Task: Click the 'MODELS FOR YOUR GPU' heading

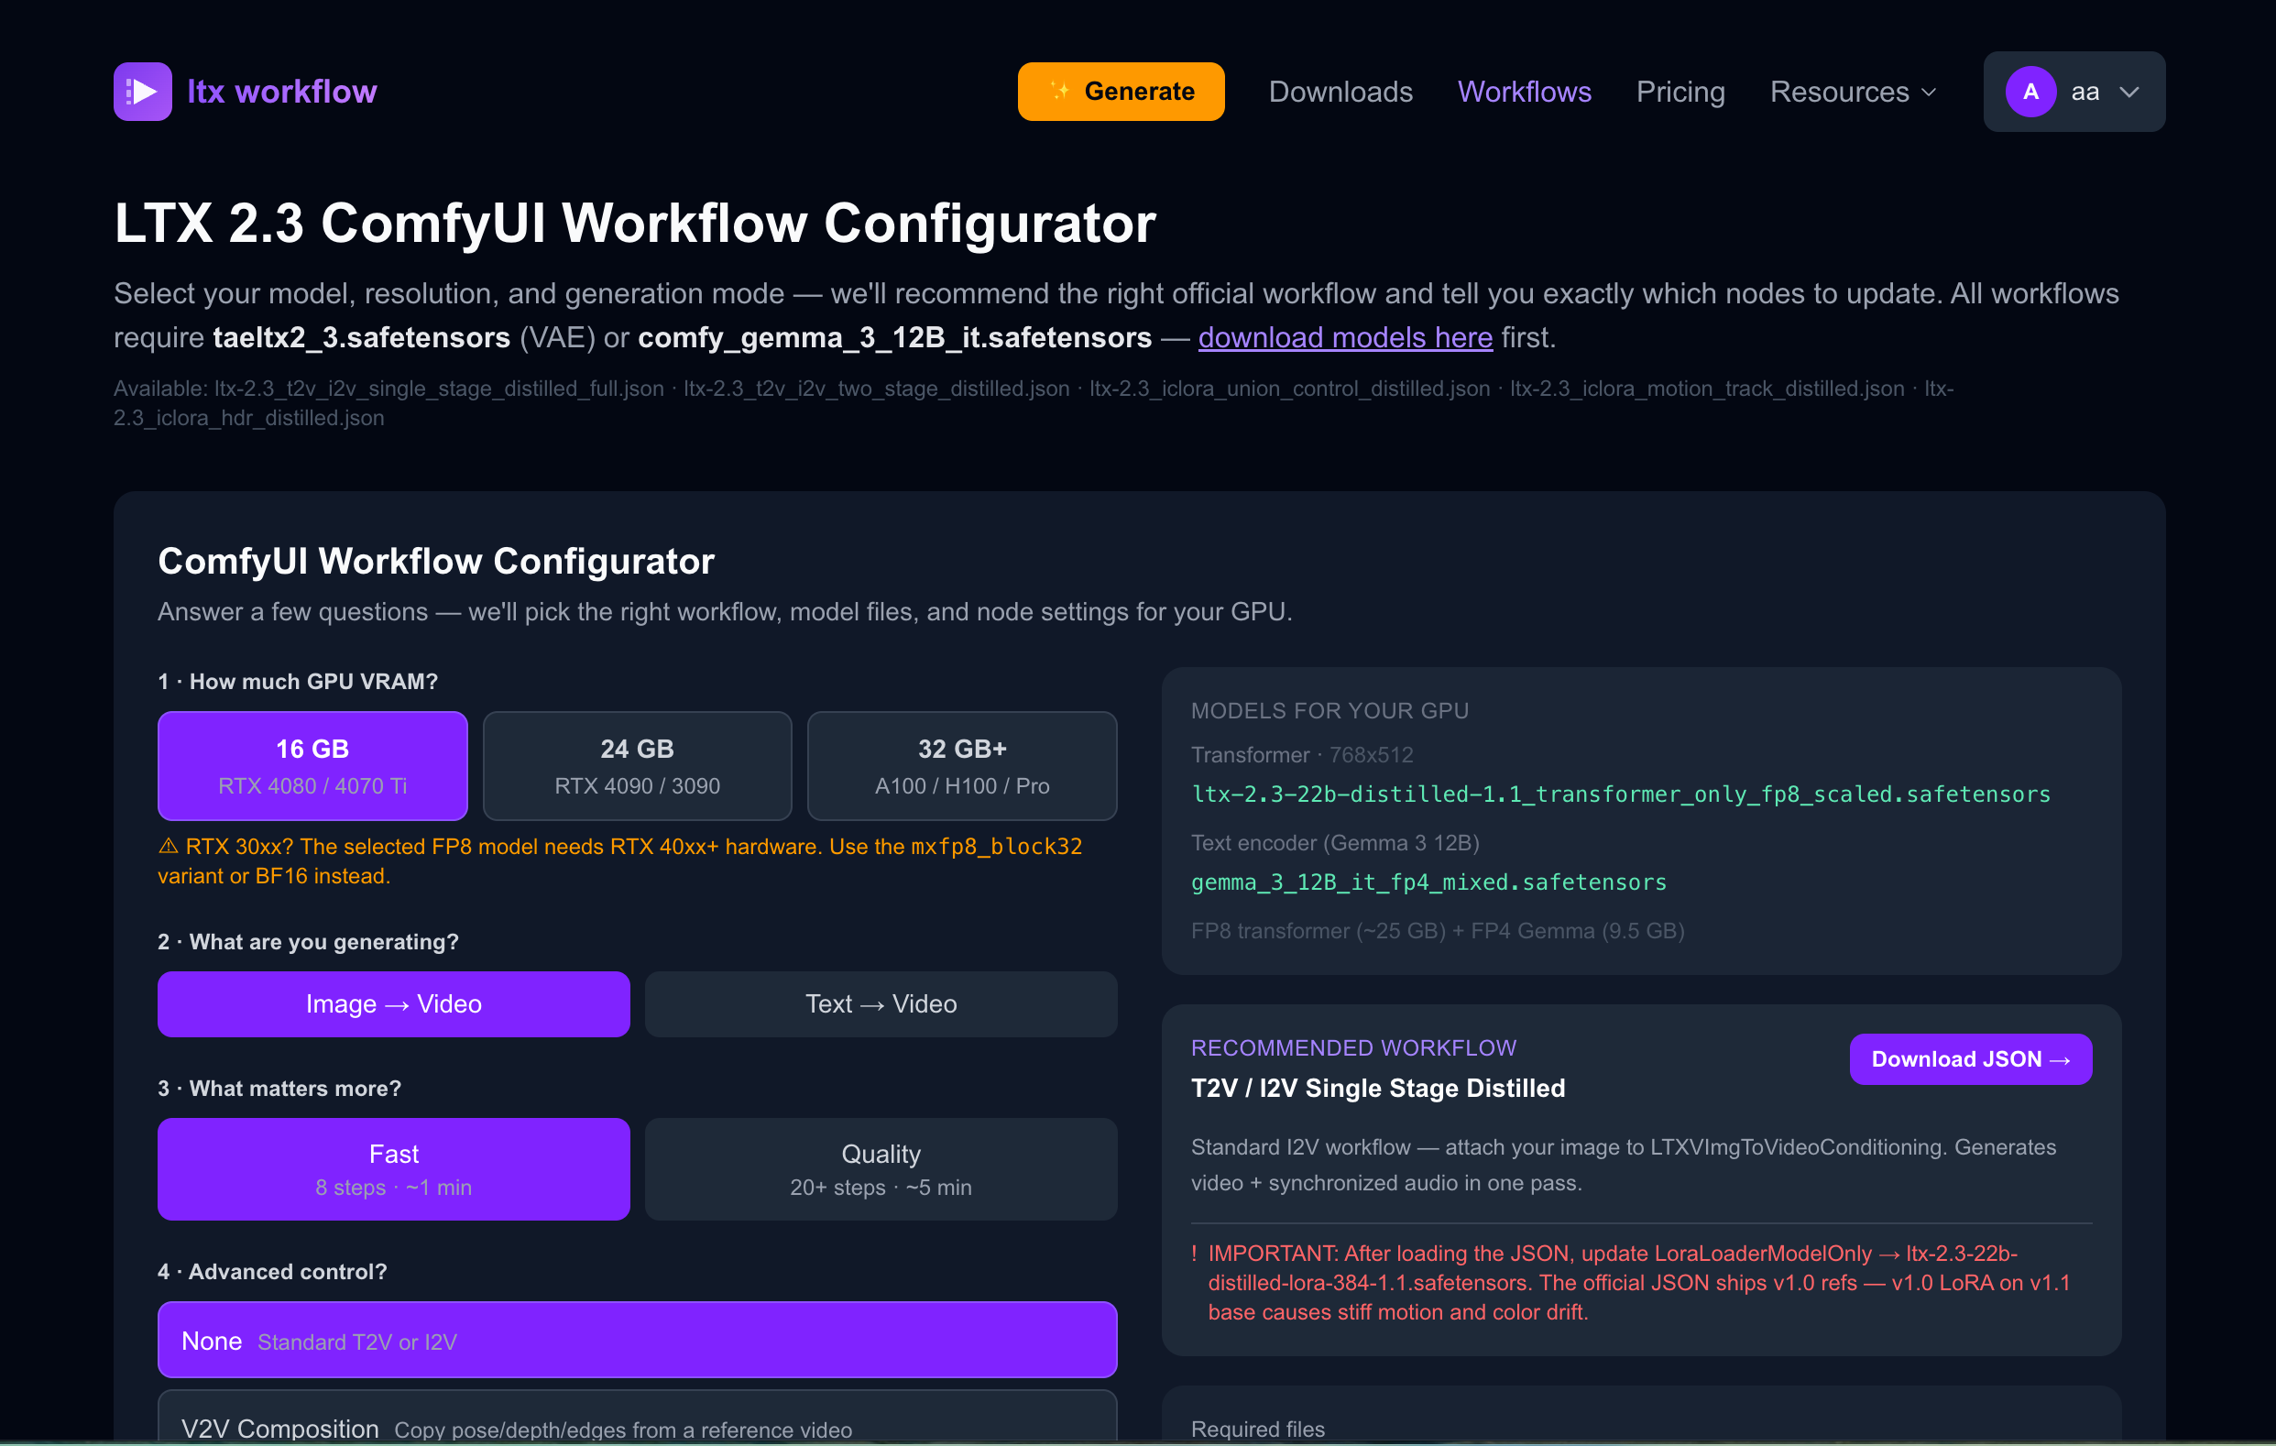Action: click(x=1329, y=711)
